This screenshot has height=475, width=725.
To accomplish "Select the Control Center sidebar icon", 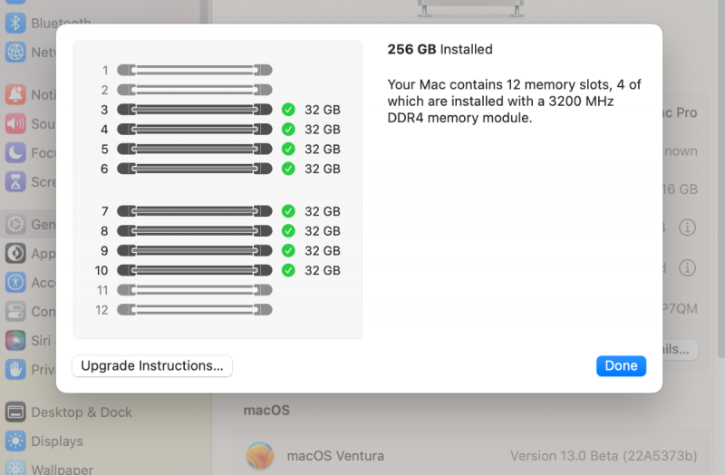I will (15, 311).
